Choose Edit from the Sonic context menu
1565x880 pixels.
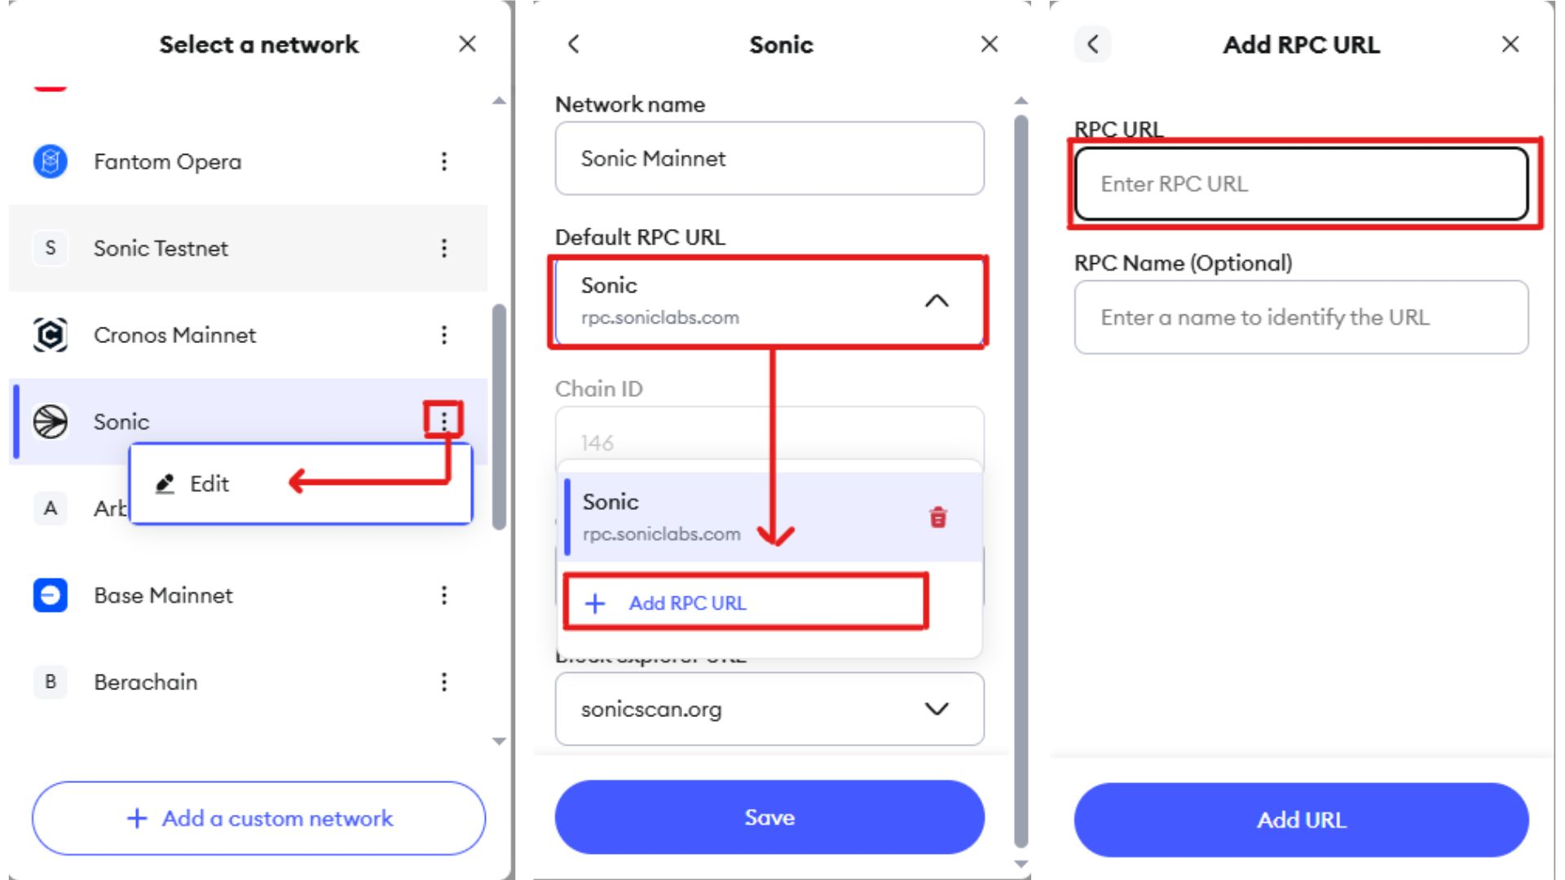pyautogui.click(x=209, y=484)
